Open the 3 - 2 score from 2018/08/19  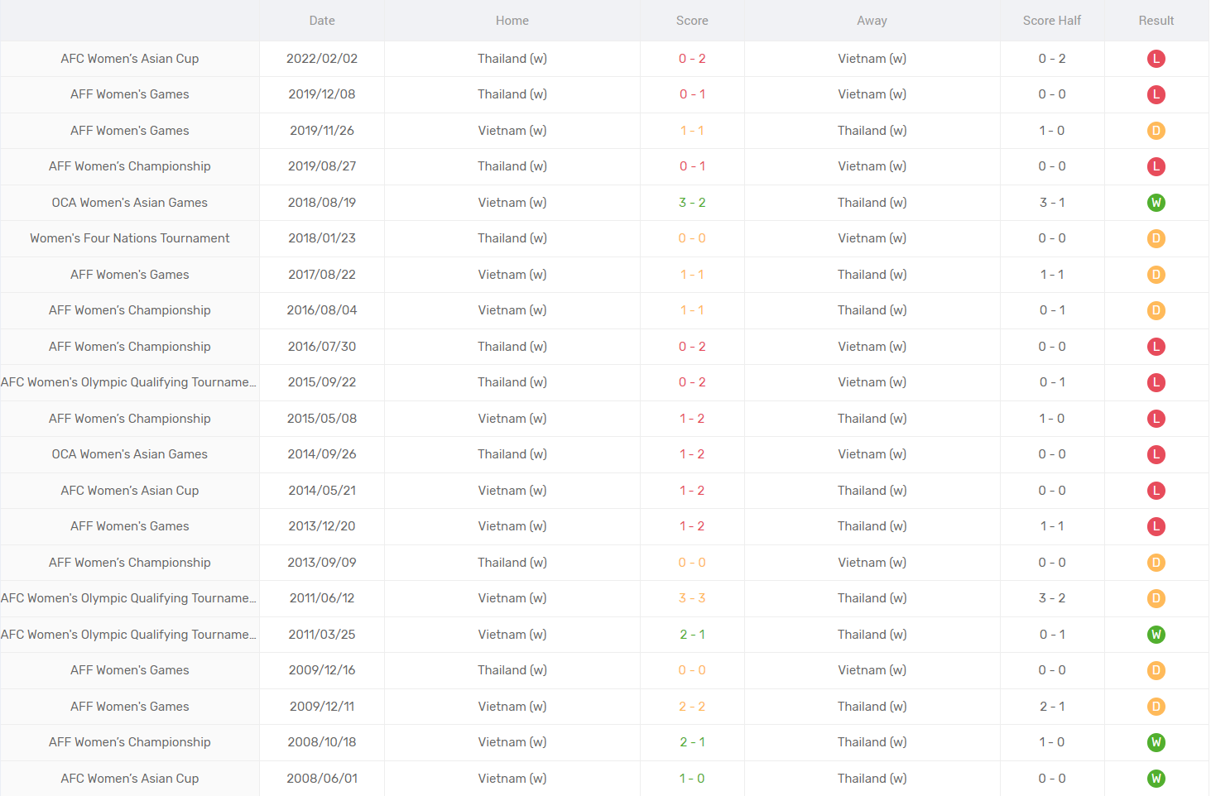point(692,203)
